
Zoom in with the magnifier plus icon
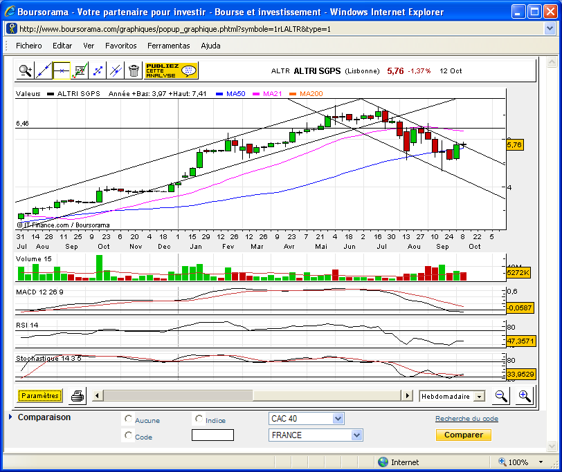[525, 396]
